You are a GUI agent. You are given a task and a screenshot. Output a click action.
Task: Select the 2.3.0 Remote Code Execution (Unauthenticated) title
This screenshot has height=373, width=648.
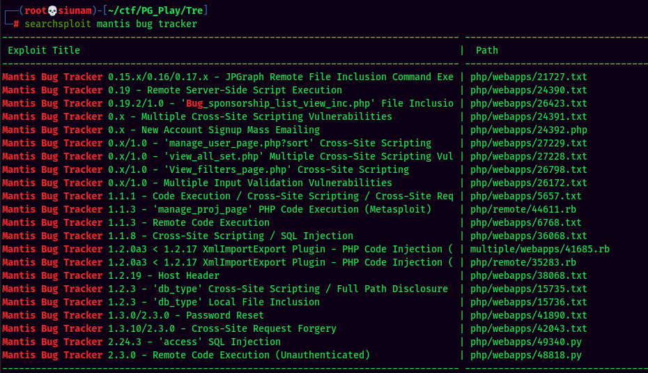(x=186, y=355)
